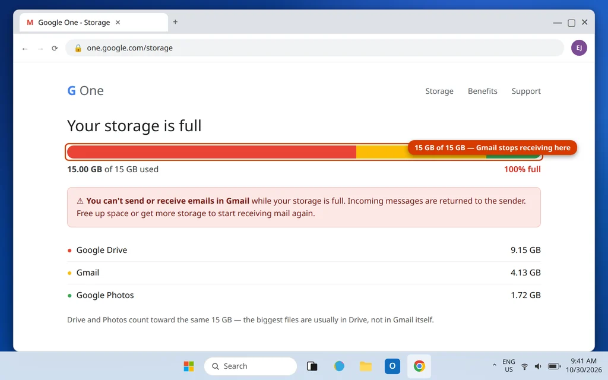Click the 100% full label
The height and width of the screenshot is (380, 608).
pyautogui.click(x=522, y=169)
